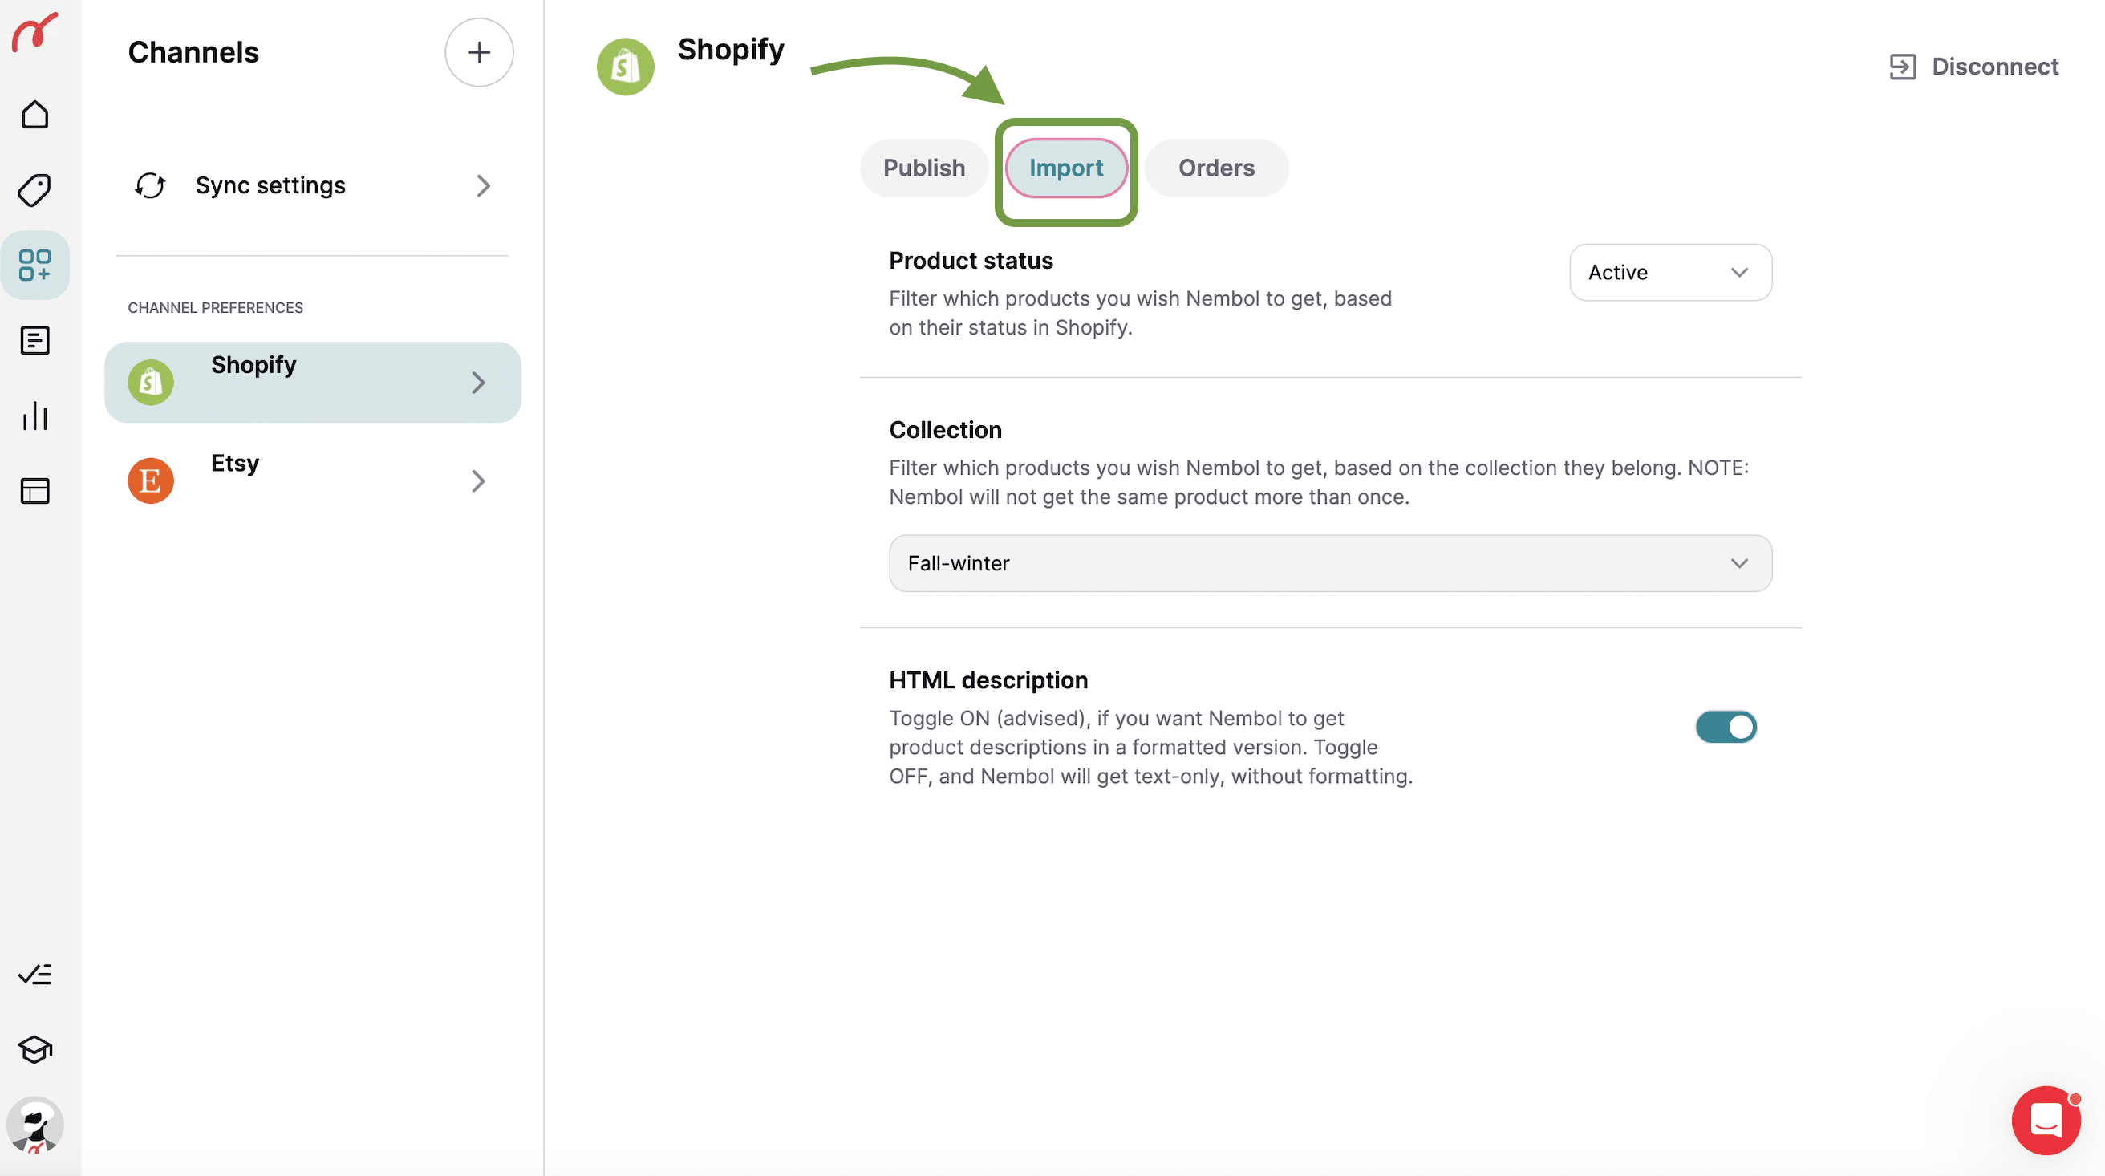Click the HTML description heading
The image size is (2105, 1176).
pos(988,680)
